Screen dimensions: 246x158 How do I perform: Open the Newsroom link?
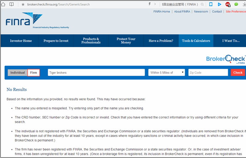pyautogui.click(x=201, y=11)
